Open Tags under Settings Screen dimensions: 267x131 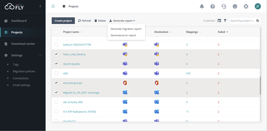[16, 64]
